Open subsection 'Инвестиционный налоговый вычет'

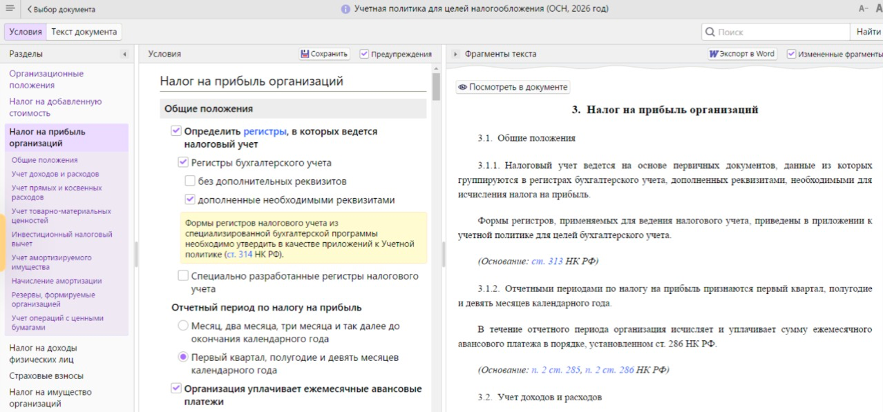point(61,239)
